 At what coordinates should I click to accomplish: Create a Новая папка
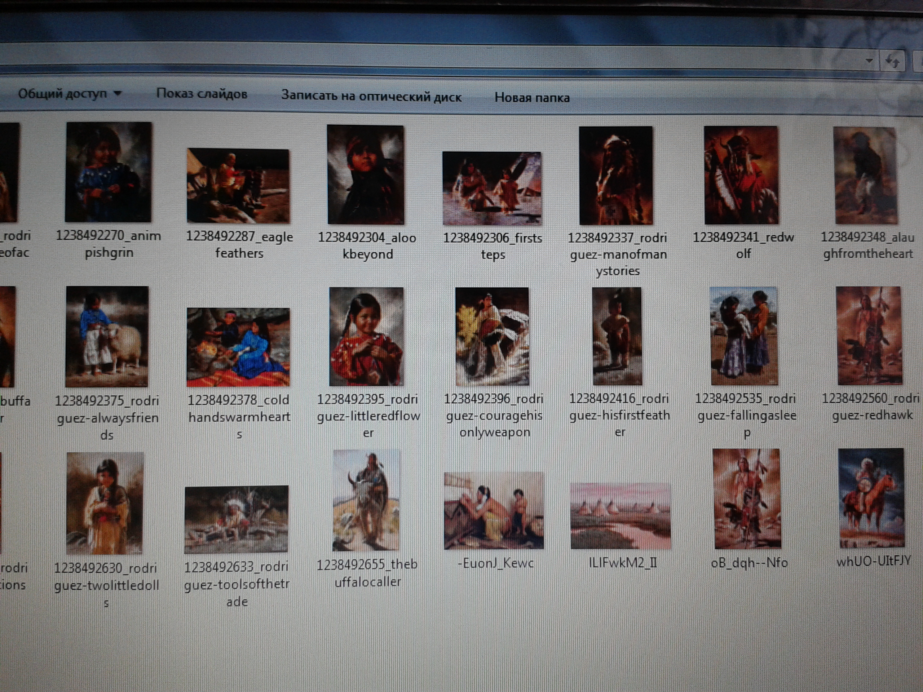531,98
